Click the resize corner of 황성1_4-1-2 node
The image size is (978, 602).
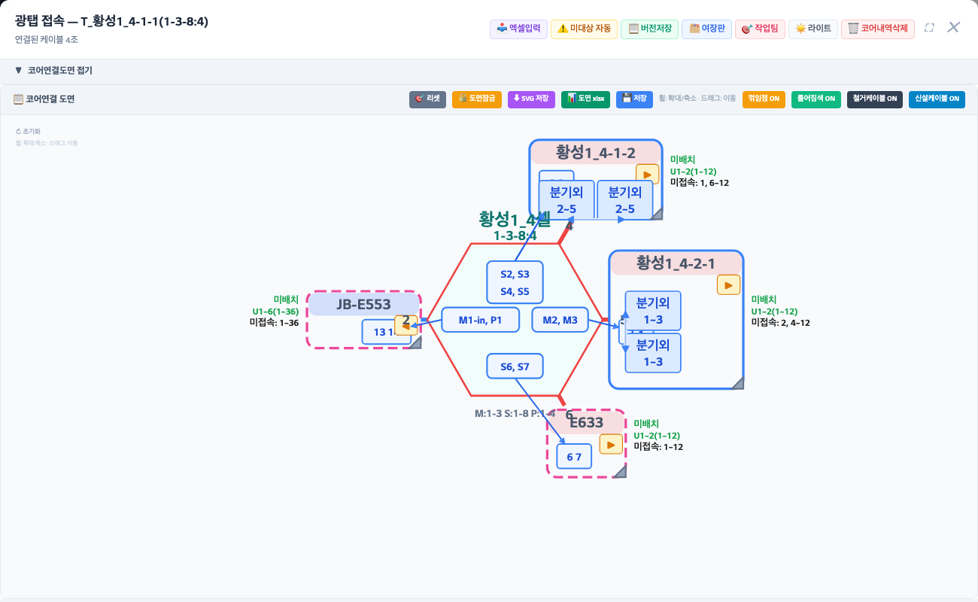(x=657, y=214)
